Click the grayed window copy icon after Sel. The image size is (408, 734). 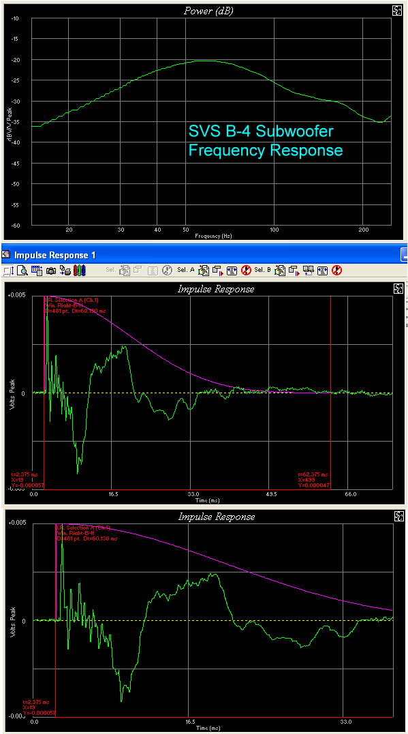coord(137,270)
